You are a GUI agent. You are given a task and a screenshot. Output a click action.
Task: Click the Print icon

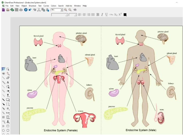coord(21,10)
